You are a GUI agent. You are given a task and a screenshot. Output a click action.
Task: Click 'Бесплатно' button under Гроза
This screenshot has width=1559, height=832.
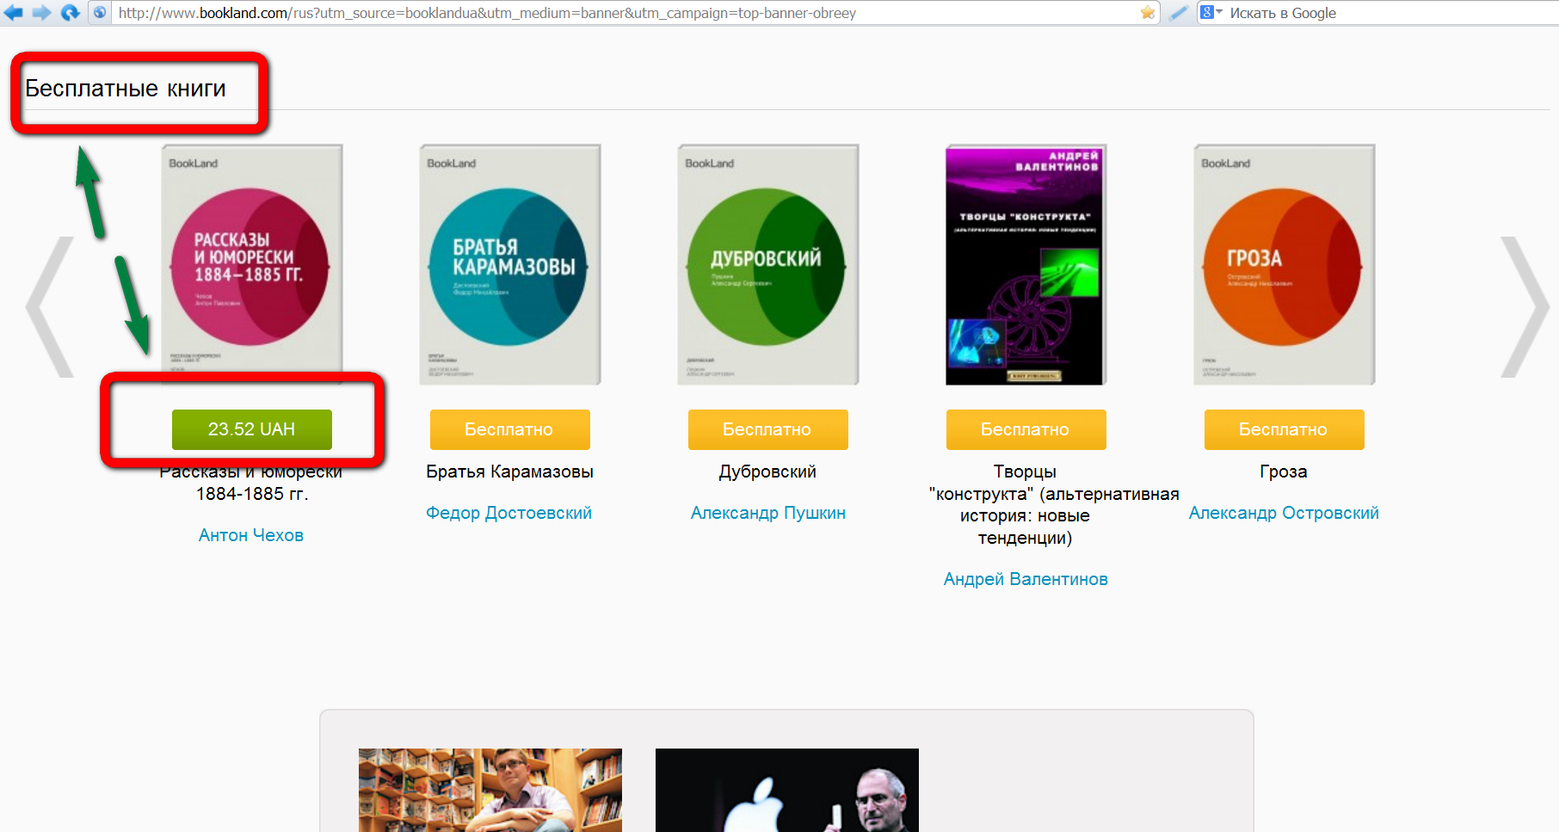(1284, 429)
